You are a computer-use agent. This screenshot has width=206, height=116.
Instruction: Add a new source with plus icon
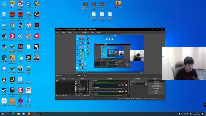pyautogui.click(x=76, y=95)
